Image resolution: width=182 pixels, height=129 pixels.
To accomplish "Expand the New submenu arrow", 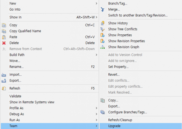I will [x=96, y=3].
